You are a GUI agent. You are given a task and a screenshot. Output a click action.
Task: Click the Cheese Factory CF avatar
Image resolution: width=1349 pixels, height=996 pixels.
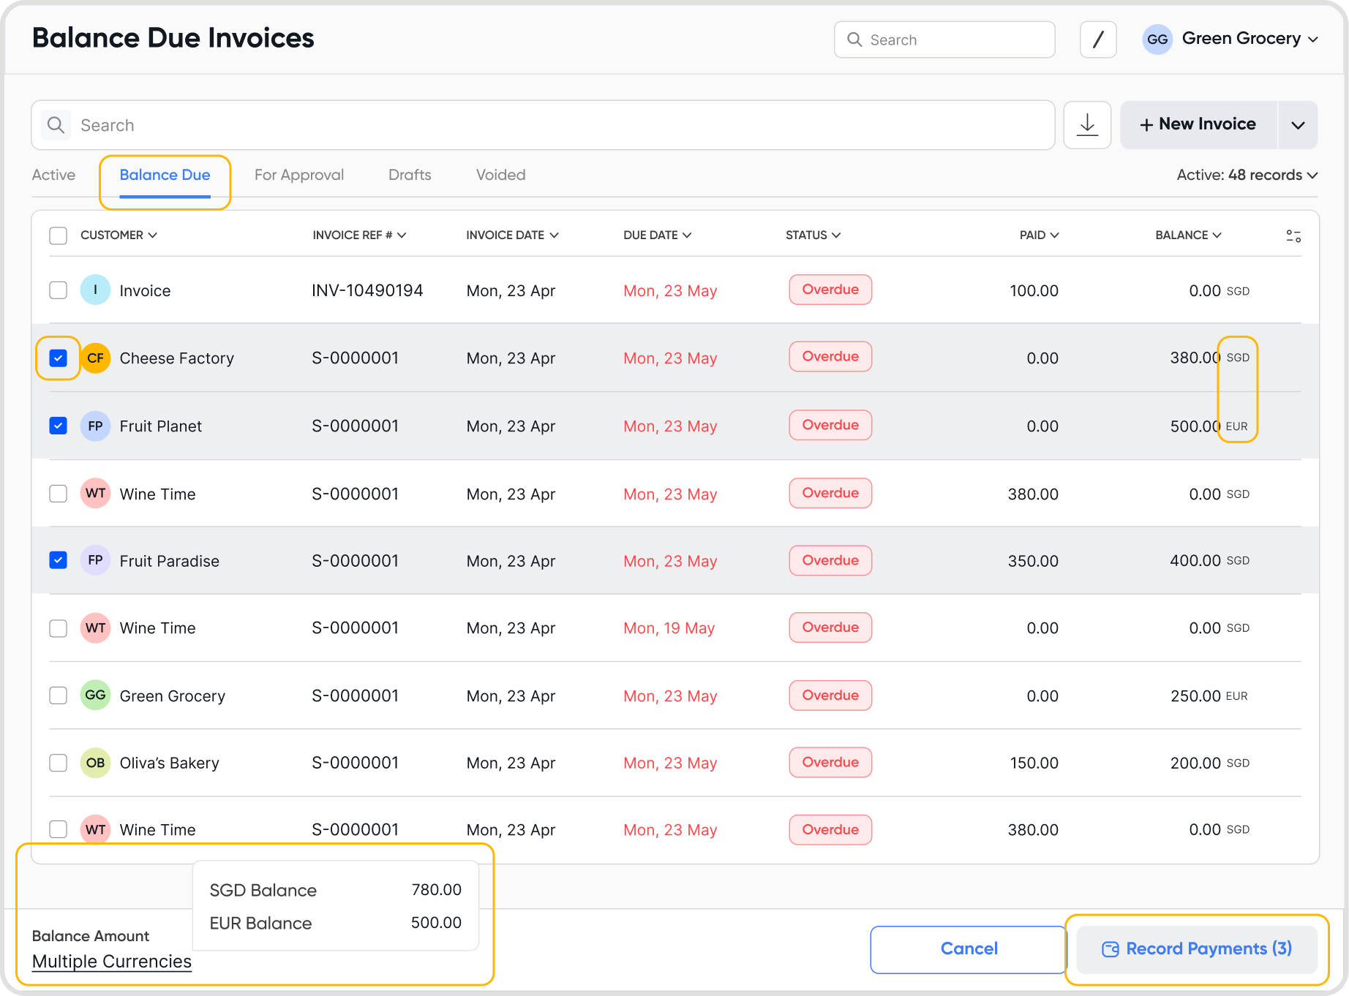(x=95, y=358)
